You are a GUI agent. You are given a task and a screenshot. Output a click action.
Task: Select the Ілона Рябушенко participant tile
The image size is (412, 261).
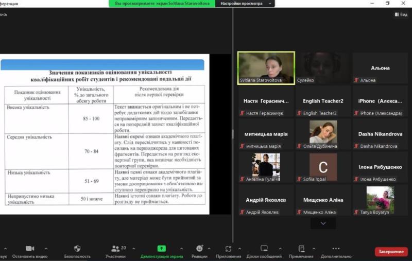(380, 167)
